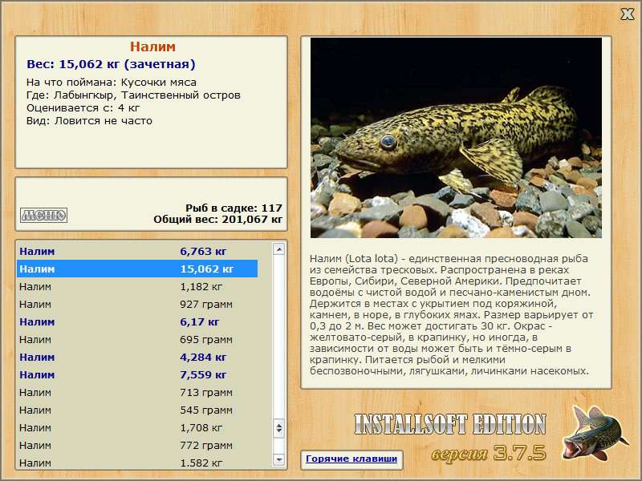
Task: Click the Где: Лабынгкыр, Таинственный остров line
Action: click(133, 95)
